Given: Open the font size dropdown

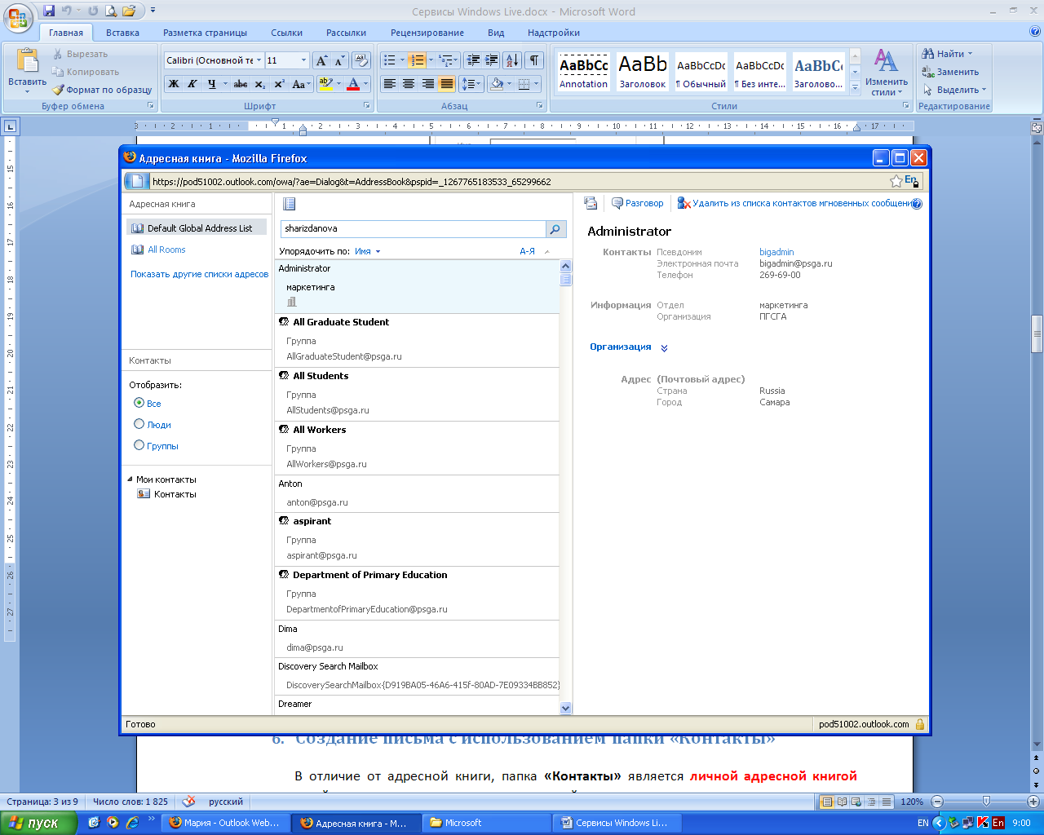Looking at the screenshot, I should pos(303,60).
